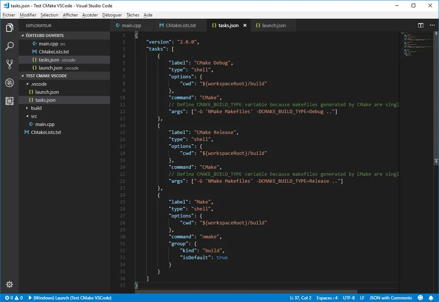Open the Explorer view in activity bar
Image resolution: width=439 pixels, height=302 pixels.
(10, 28)
